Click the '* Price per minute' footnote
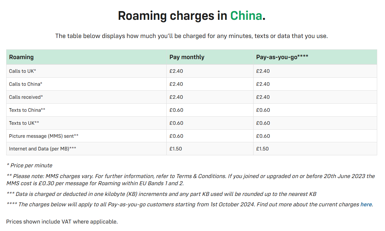The image size is (385, 231). pyautogui.click(x=30, y=165)
